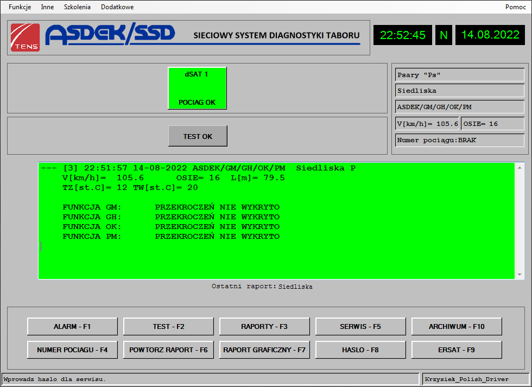This screenshot has height=387, width=532.
Task: Click the Siedliska station field
Action: 460,91
